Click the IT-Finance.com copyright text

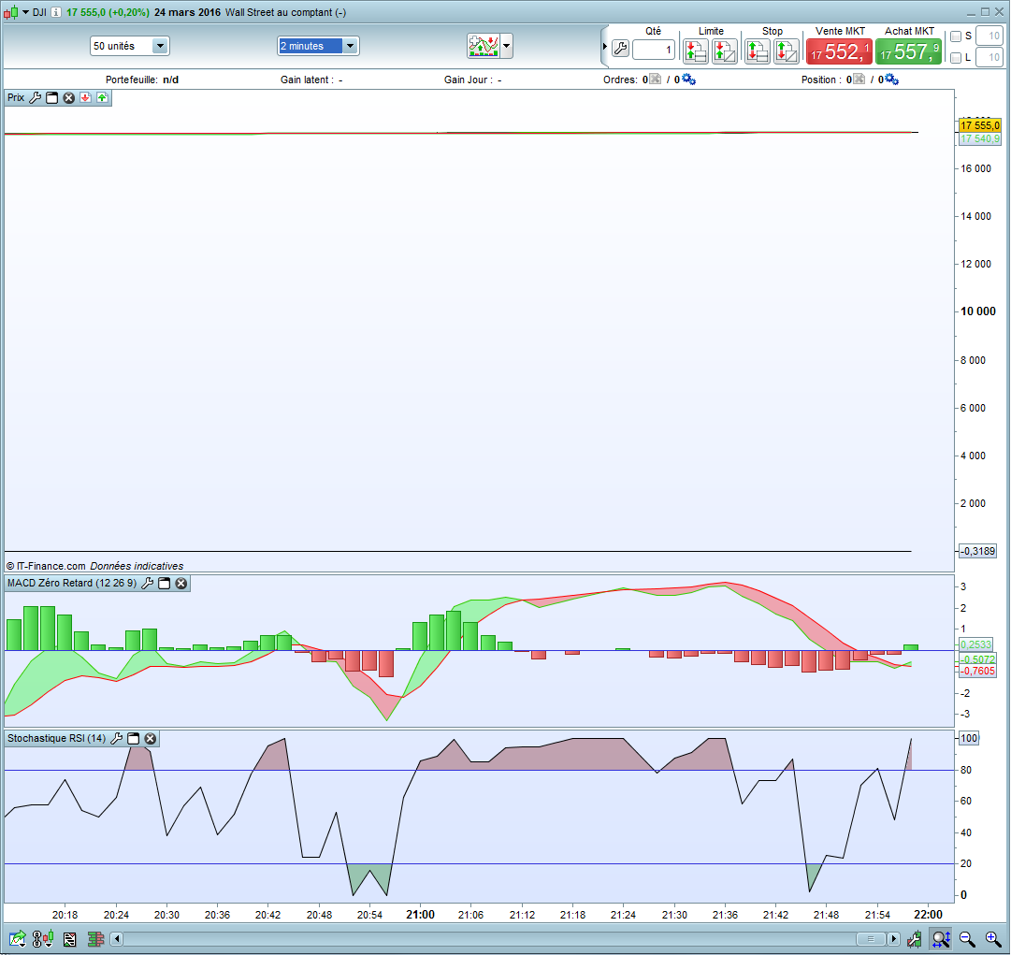[46, 566]
